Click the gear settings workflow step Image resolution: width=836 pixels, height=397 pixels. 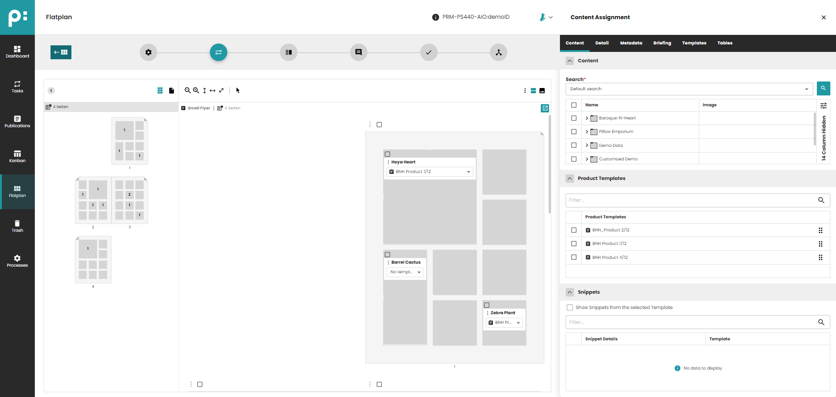[x=148, y=52]
